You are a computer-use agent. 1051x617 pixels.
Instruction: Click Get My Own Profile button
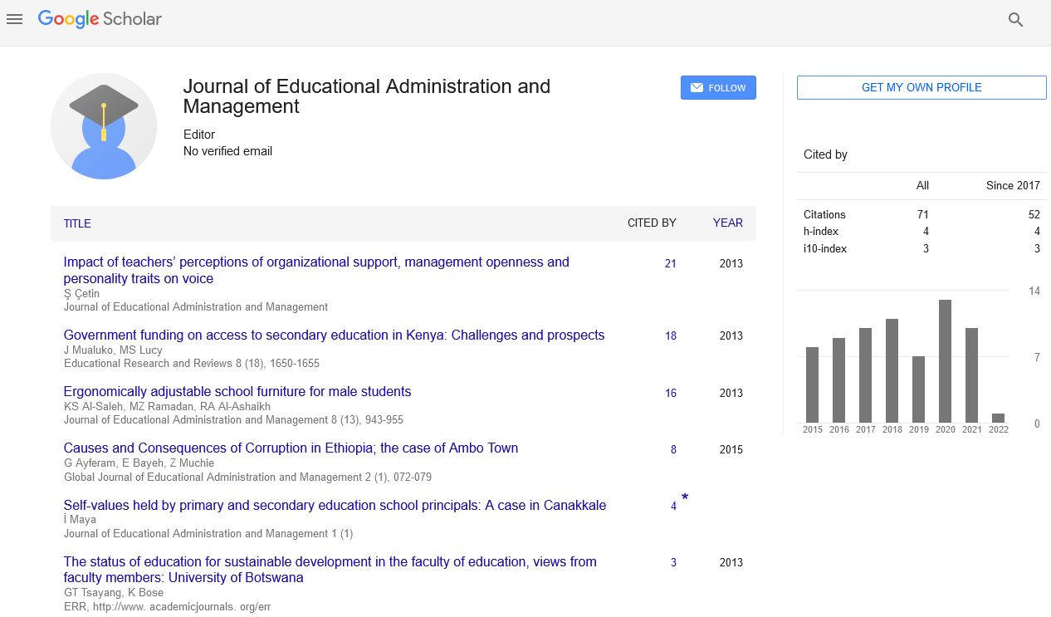coord(921,88)
